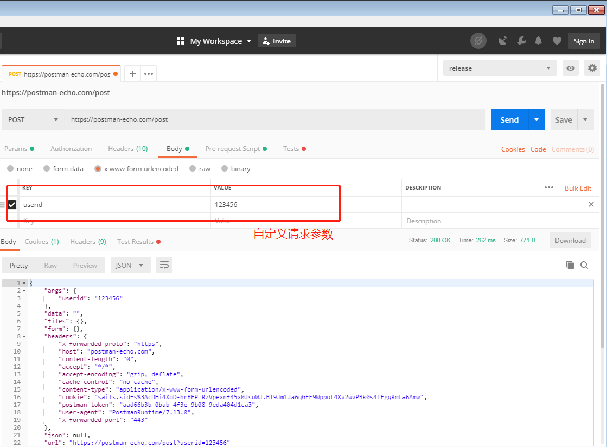Viewport: 607px width, 447px height.
Task: Switch to the Authorization tab
Action: pos(71,149)
